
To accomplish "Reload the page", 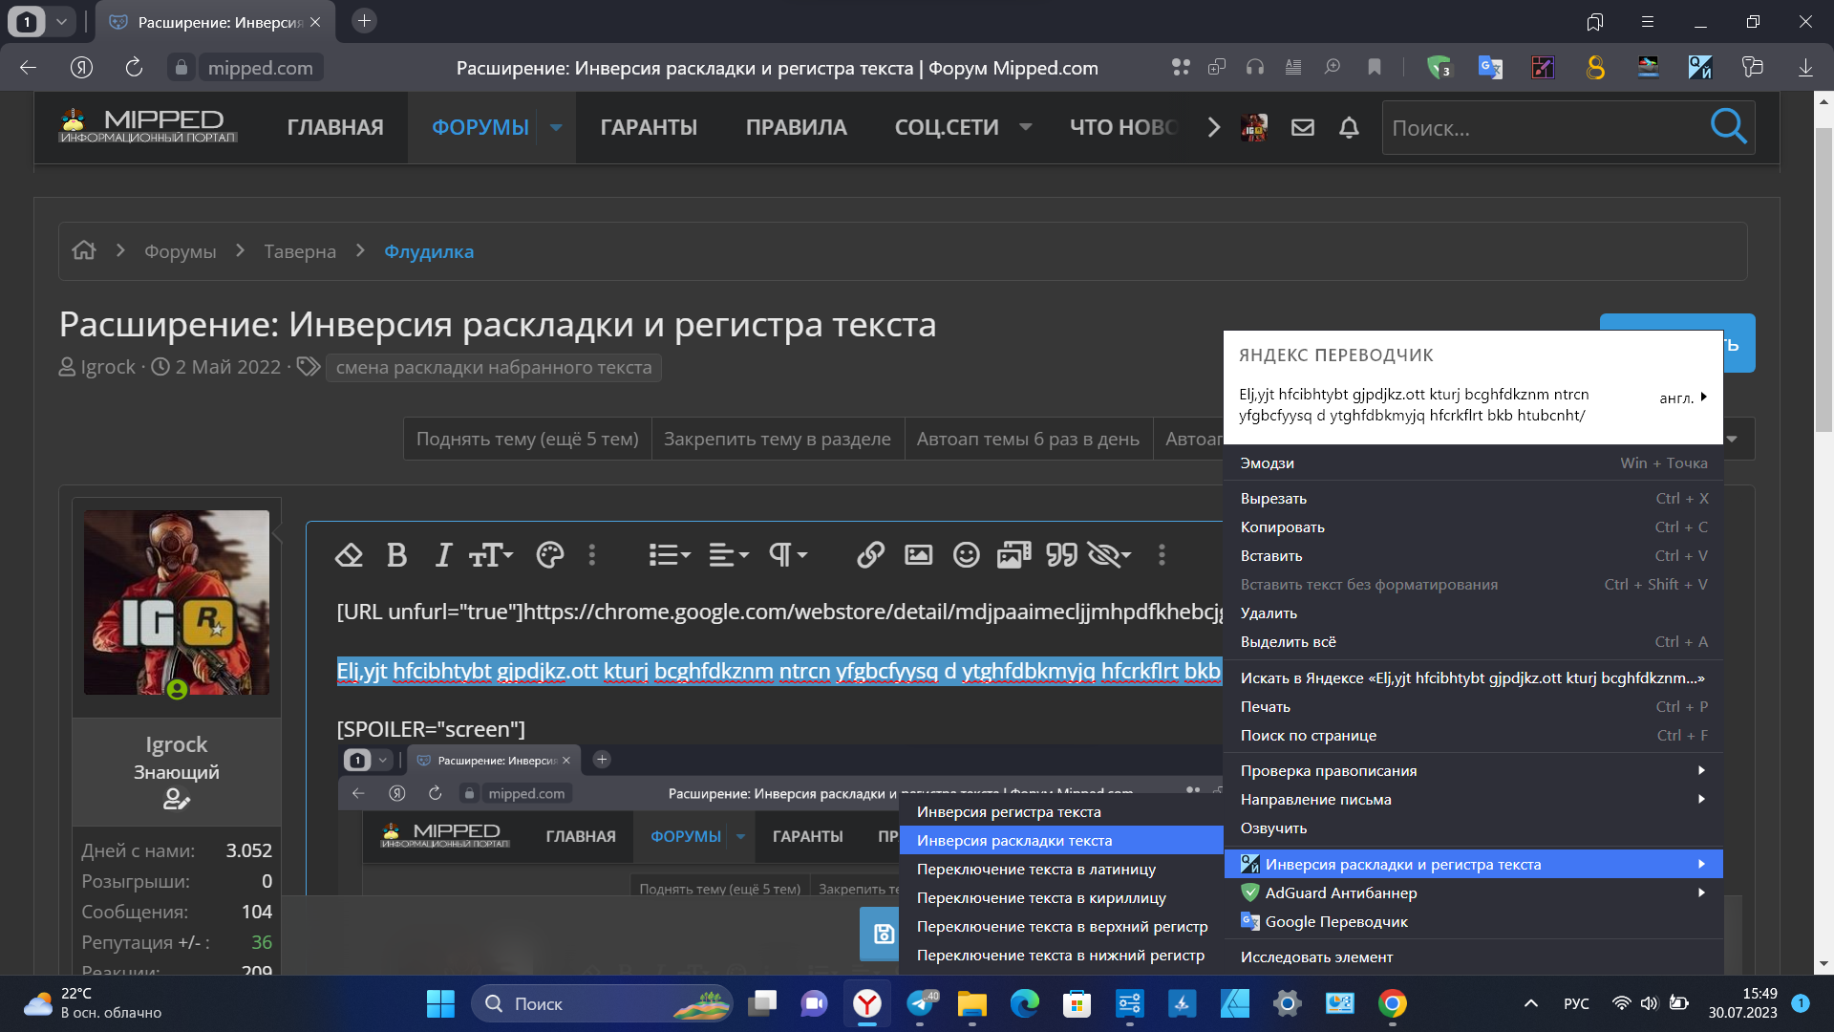I will pyautogui.click(x=134, y=68).
